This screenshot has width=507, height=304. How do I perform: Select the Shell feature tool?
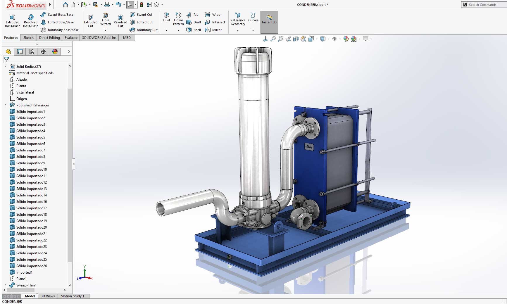click(x=194, y=30)
